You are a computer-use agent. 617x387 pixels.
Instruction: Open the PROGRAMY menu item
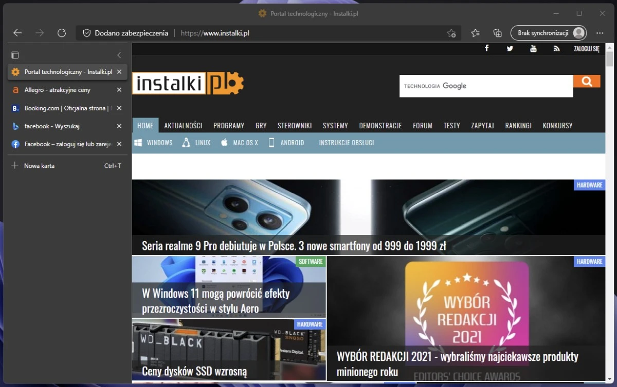(x=229, y=126)
